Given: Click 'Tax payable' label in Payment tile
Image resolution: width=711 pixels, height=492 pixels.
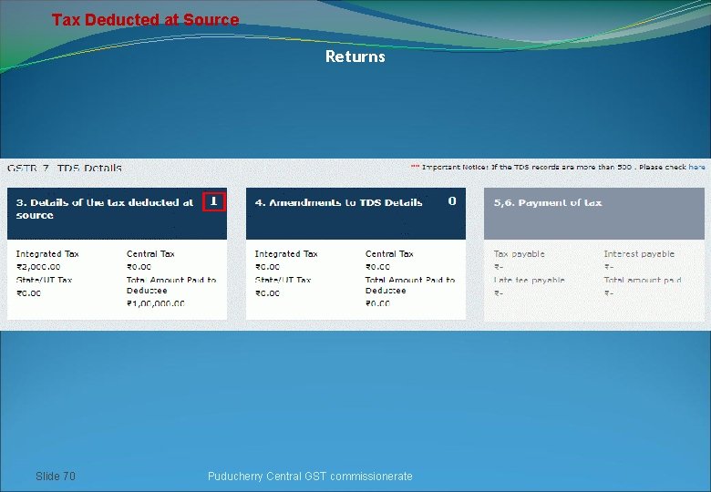Looking at the screenshot, I should pyautogui.click(x=520, y=253).
